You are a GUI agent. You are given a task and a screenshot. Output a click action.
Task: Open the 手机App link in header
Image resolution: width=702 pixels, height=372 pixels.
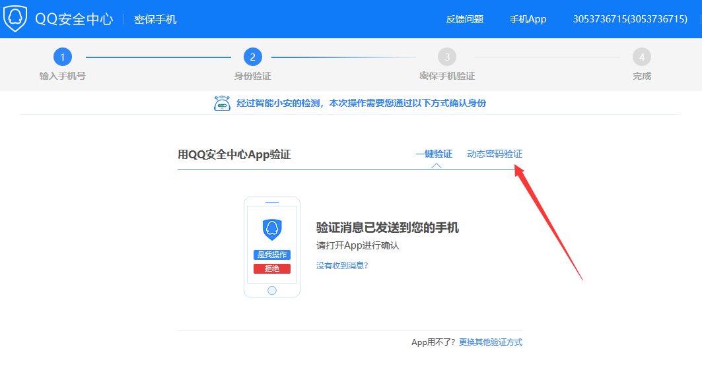pyautogui.click(x=528, y=19)
